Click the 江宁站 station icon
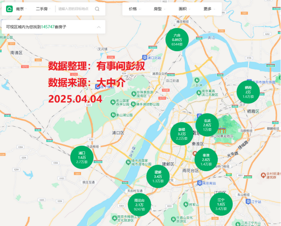Image resolution: width=281 pixels, height=226 pixels. tap(248, 201)
